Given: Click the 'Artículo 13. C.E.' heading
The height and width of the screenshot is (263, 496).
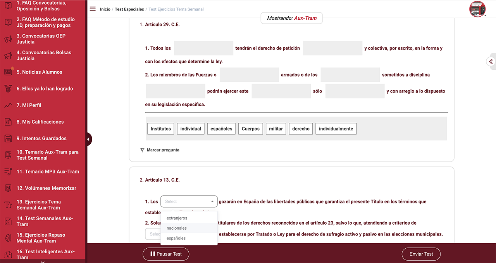Looking at the screenshot, I should 162,180.
